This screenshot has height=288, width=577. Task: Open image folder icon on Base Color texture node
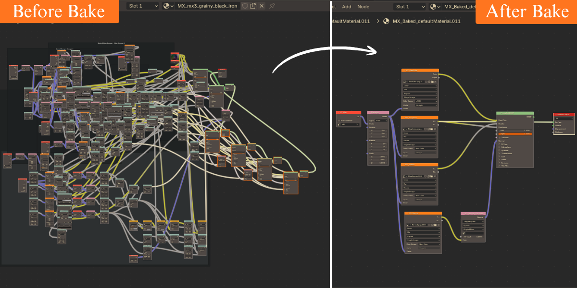(432, 82)
